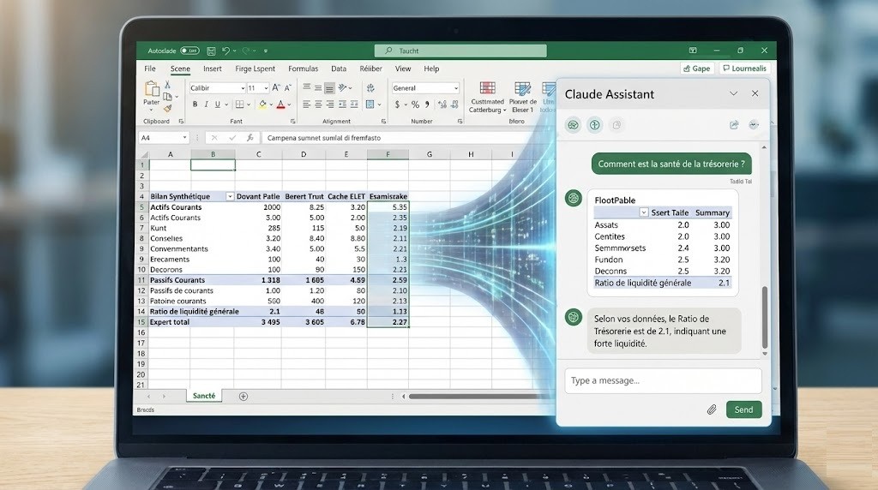Click the Align Left icon
The image size is (878, 490).
306,104
